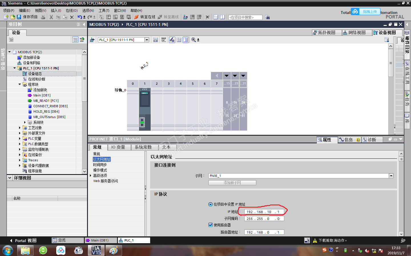This screenshot has height=256, width=411.
Task: Select 'Set IP address in project' radio button
Action: [x=211, y=204]
